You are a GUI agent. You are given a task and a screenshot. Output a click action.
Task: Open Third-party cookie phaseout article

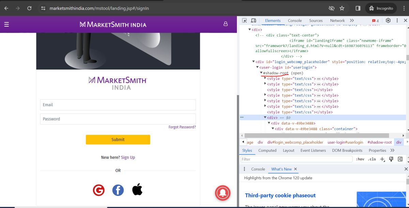(x=280, y=195)
